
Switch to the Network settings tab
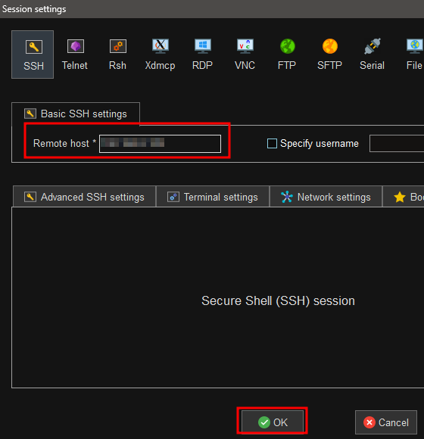tap(326, 197)
